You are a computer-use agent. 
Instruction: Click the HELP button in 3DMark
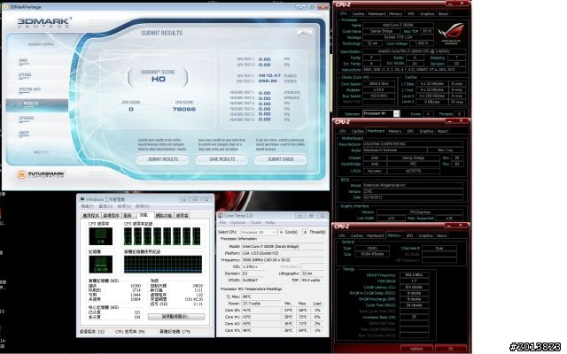click(x=304, y=33)
